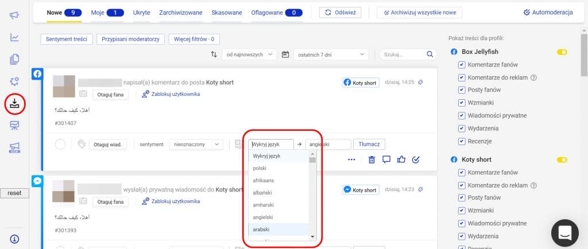The height and width of the screenshot is (249, 588).
Task: Click the Wykryj język source language field
Action: [x=271, y=144]
